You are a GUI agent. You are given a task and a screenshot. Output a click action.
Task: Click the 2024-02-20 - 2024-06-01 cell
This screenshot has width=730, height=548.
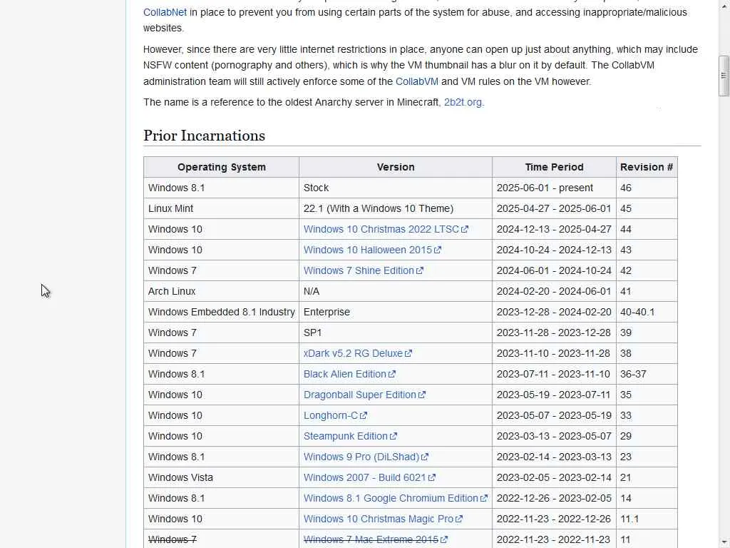coord(554,291)
